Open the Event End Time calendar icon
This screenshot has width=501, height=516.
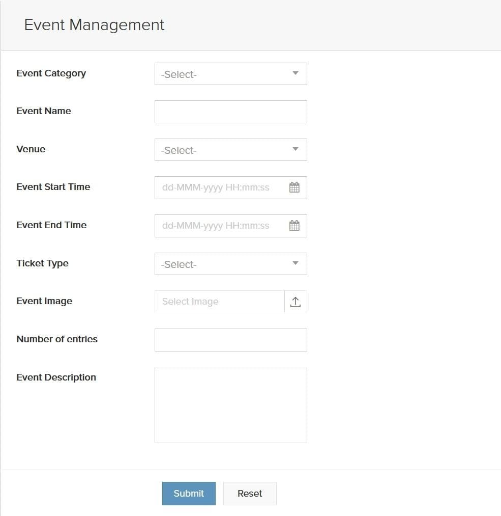tap(294, 226)
